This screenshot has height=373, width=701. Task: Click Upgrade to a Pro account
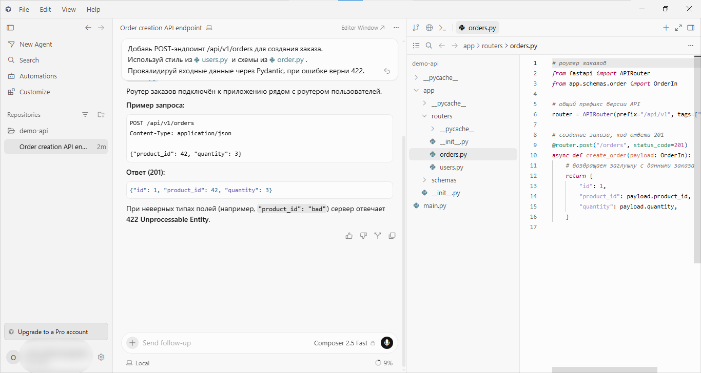click(56, 331)
